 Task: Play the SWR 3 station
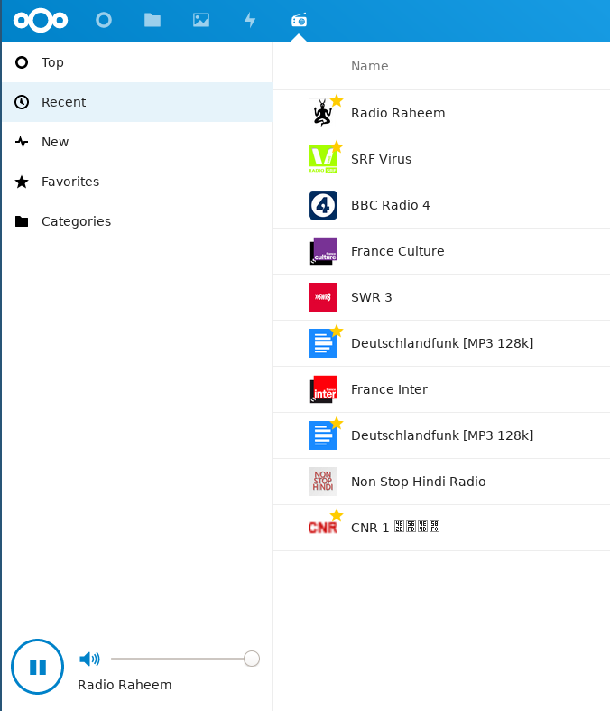(x=372, y=297)
